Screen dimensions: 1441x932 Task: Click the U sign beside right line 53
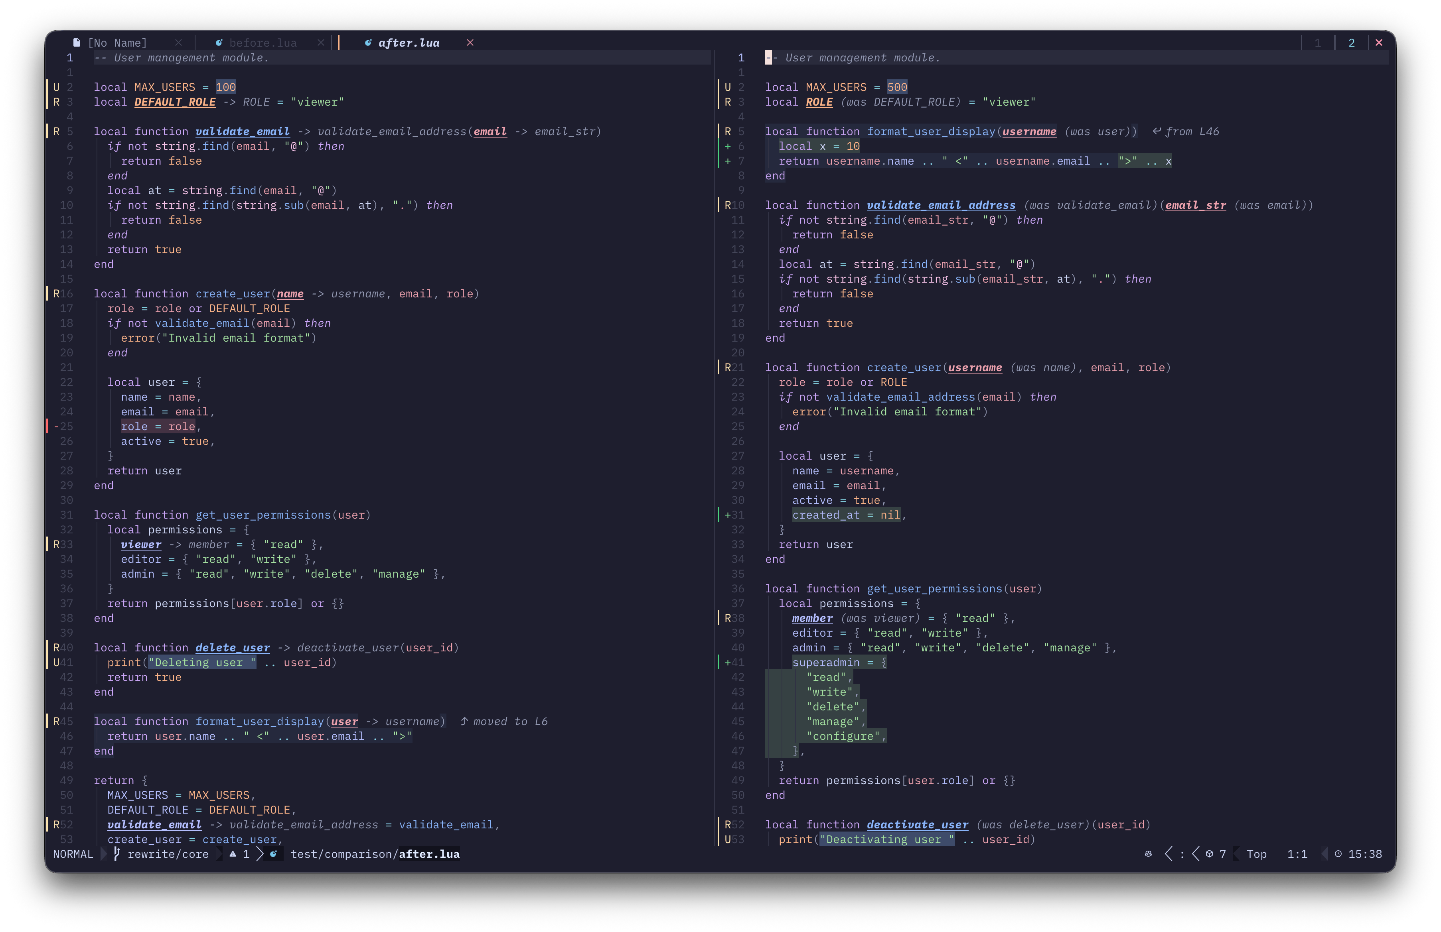pos(728,840)
